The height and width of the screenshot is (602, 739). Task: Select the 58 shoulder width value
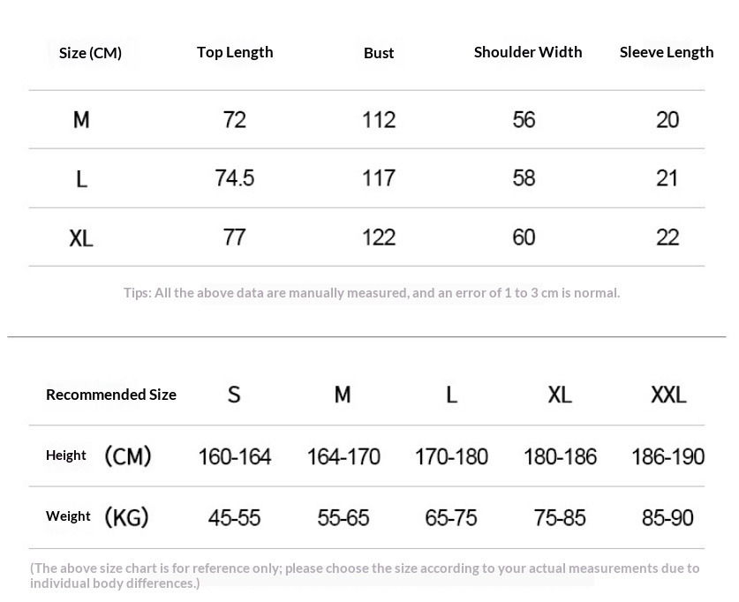[x=524, y=178]
